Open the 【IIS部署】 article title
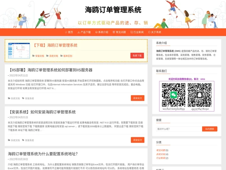 (x=50, y=70)
